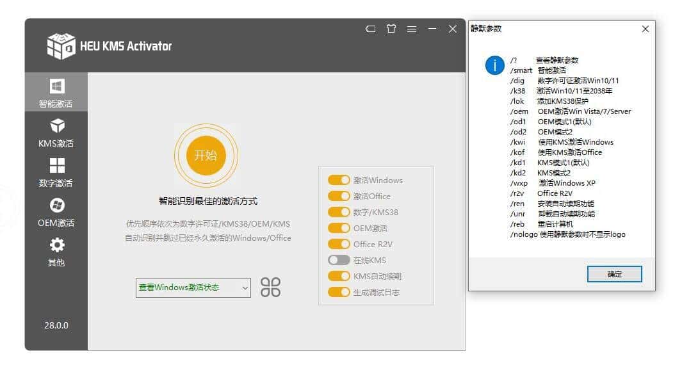Viewport: 682px width, 372px height.
Task: Click the /smart 智能激活 parameter line
Action: 539,70
